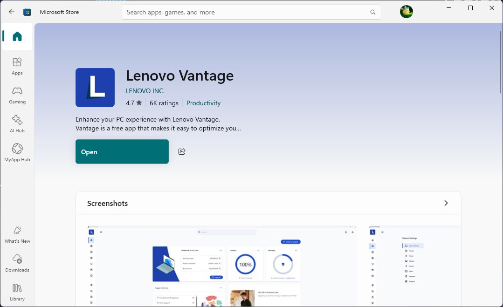The width and height of the screenshot is (503, 307).
Task: Open the user profile avatar
Action: tap(406, 12)
